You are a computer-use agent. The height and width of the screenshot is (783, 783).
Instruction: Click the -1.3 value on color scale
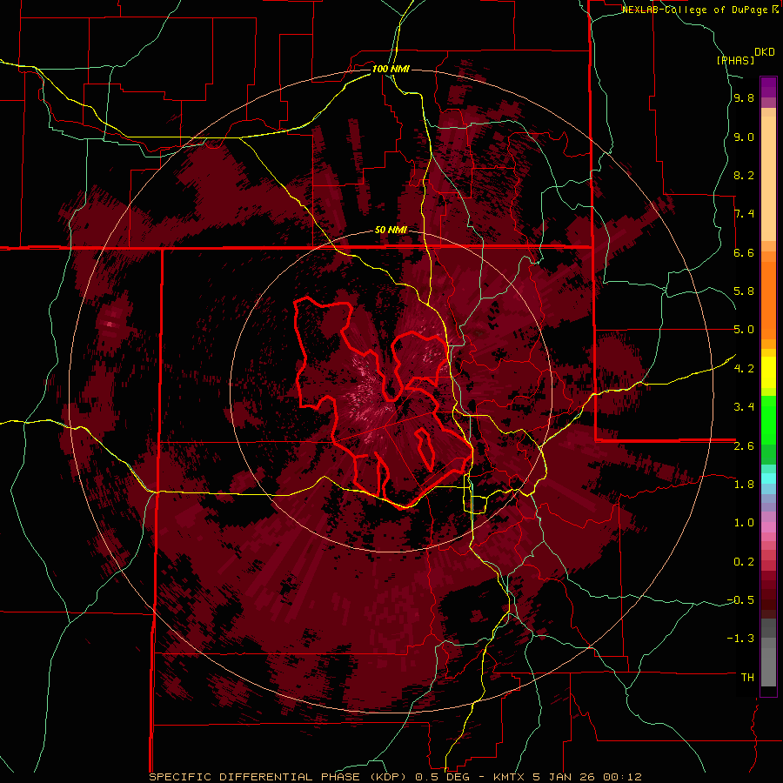[x=741, y=639]
